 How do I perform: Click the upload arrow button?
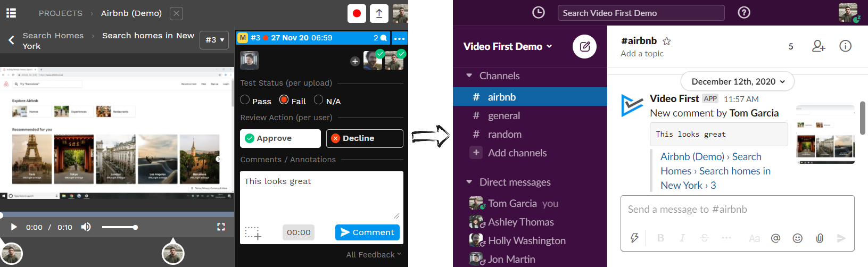(379, 13)
